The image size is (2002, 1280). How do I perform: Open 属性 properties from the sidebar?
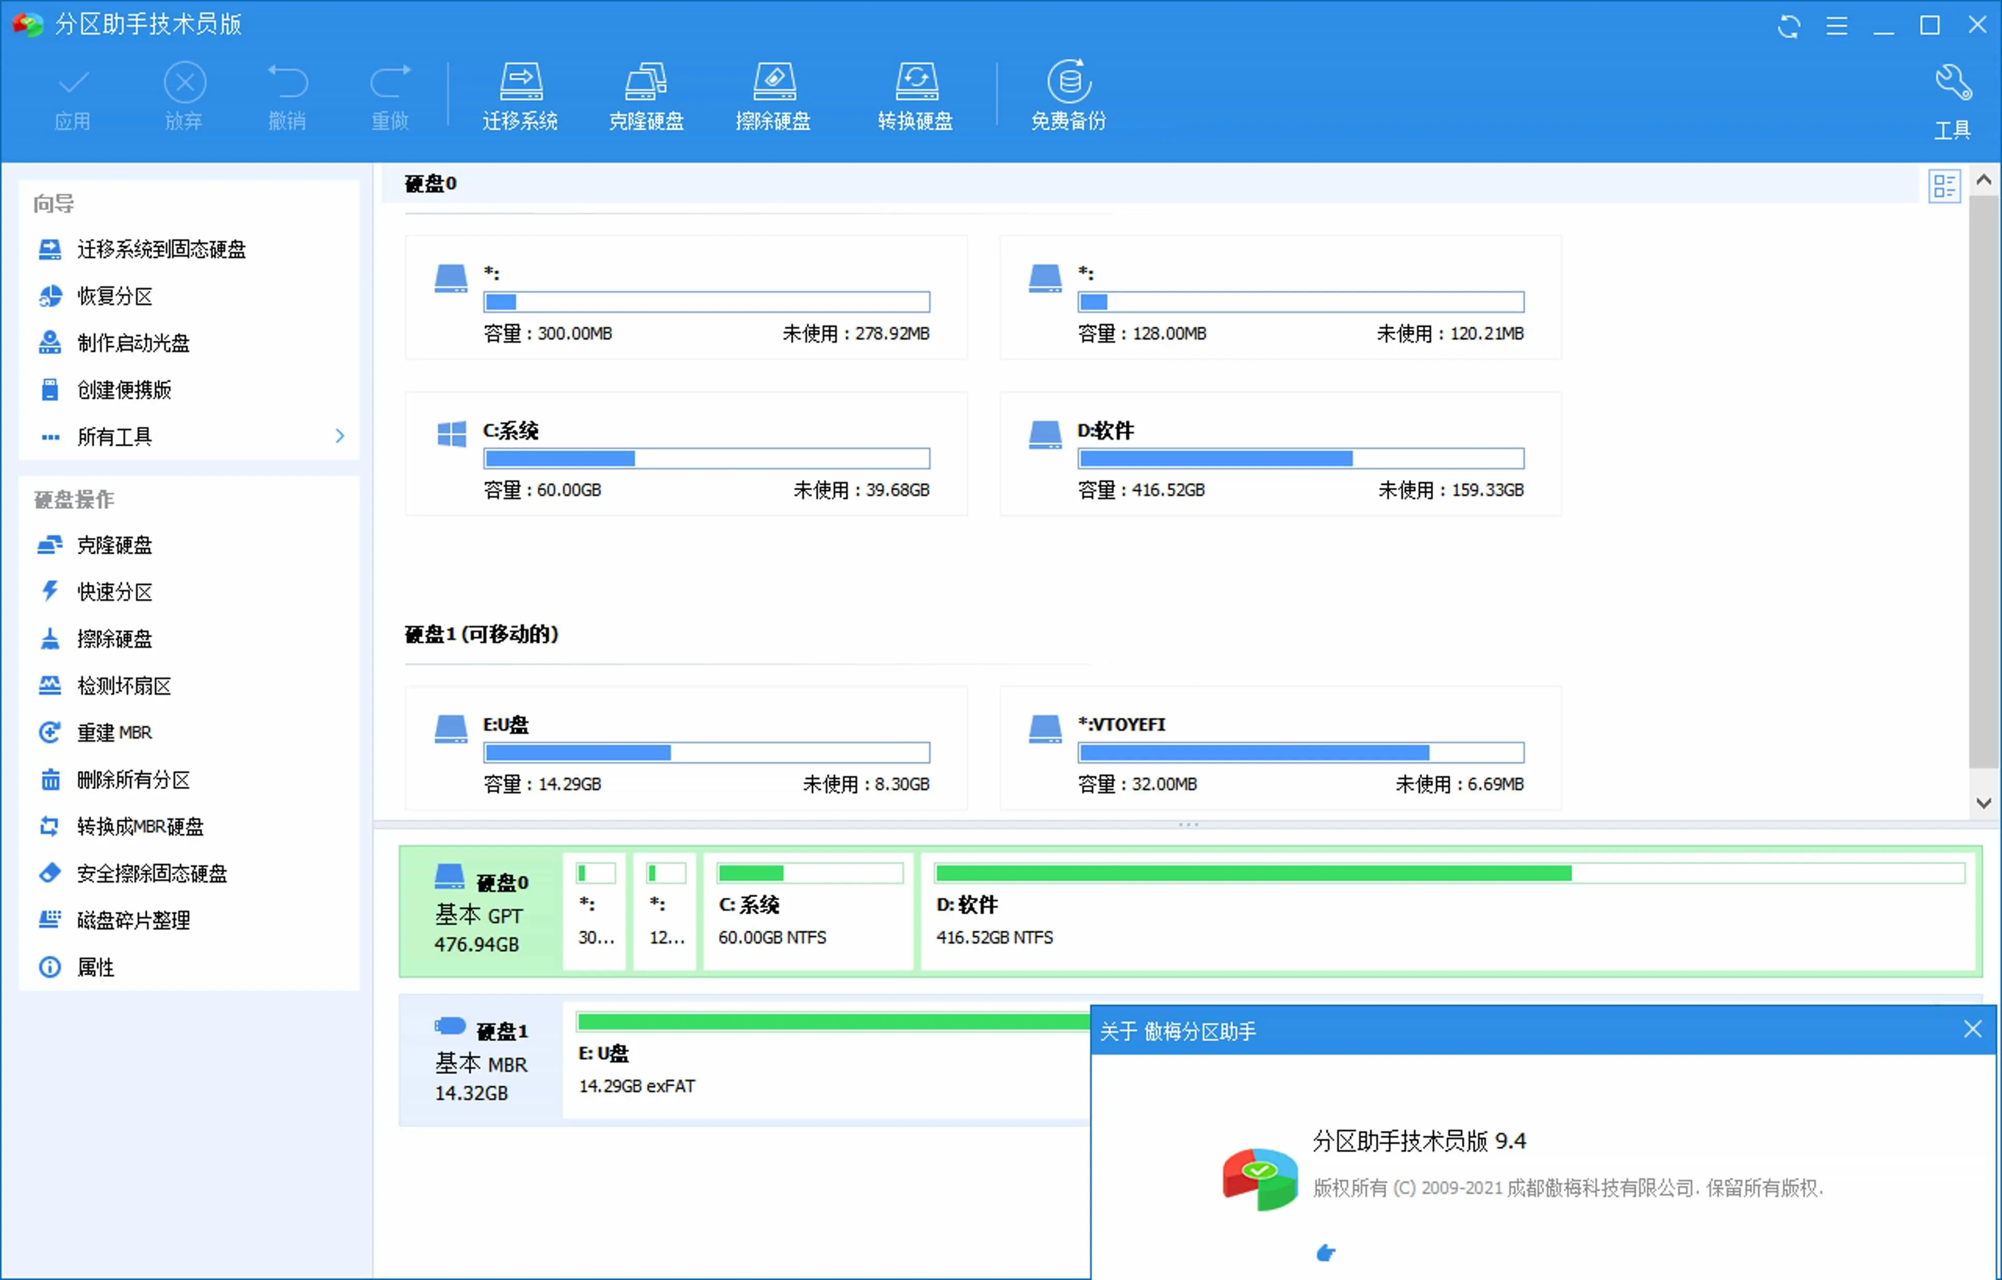coord(94,967)
